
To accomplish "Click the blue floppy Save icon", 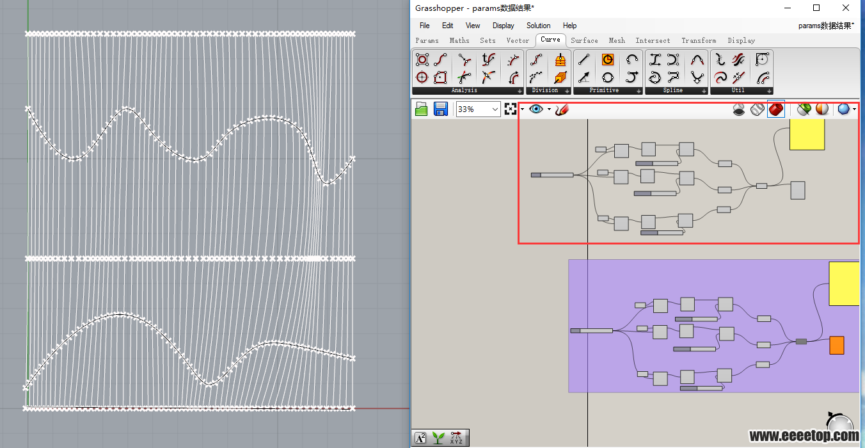I will [x=440, y=109].
